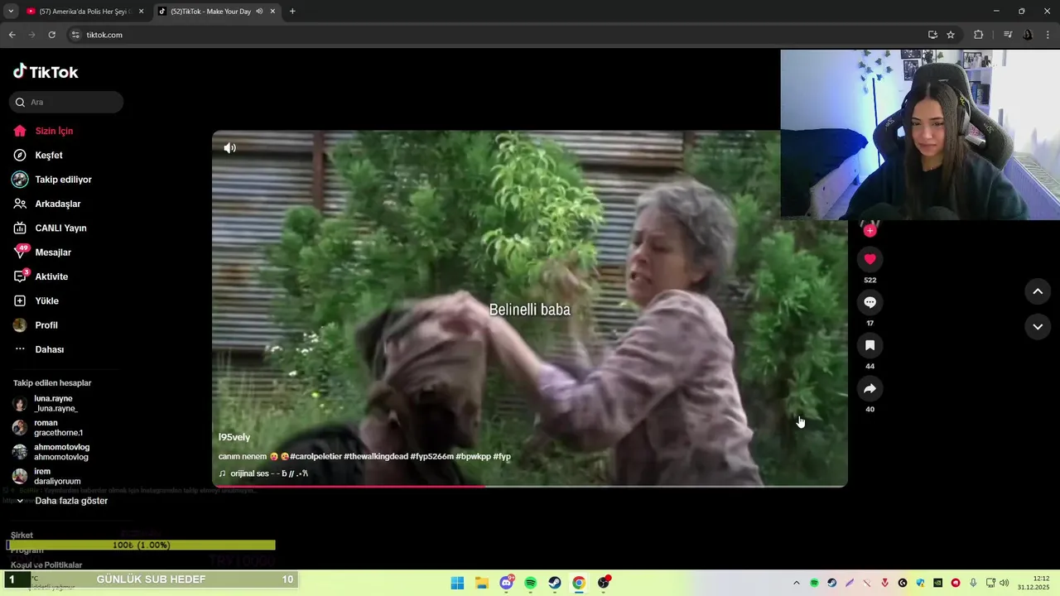Click the Ara search field

click(x=66, y=102)
